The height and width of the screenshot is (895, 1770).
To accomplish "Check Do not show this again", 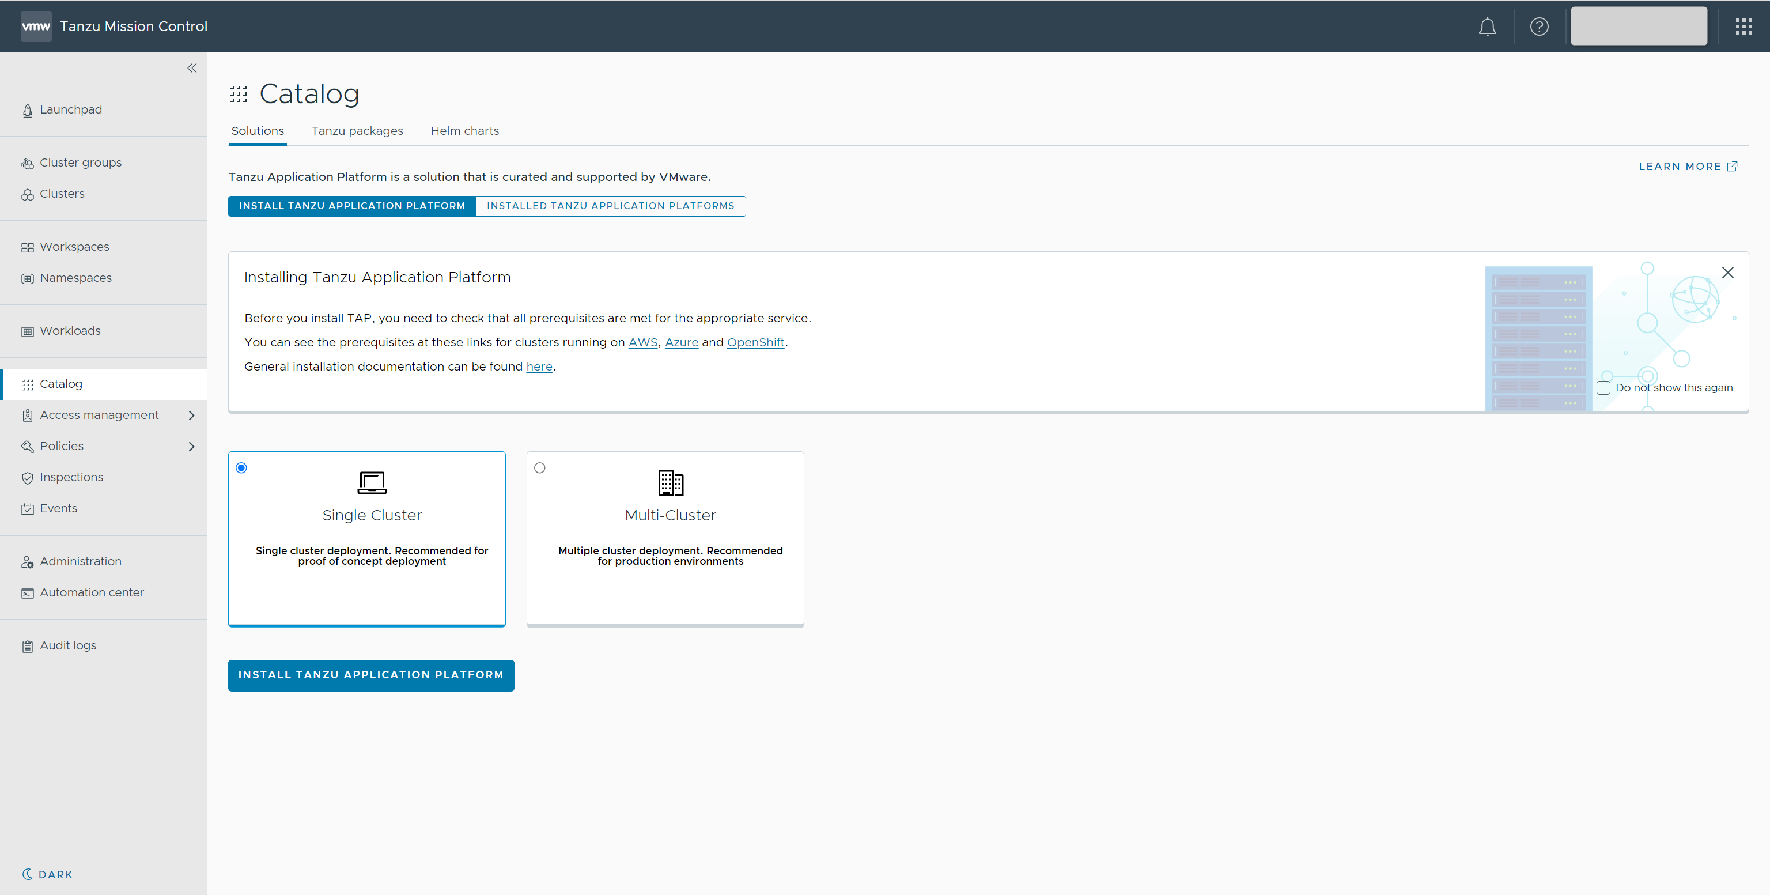I will (x=1603, y=388).
